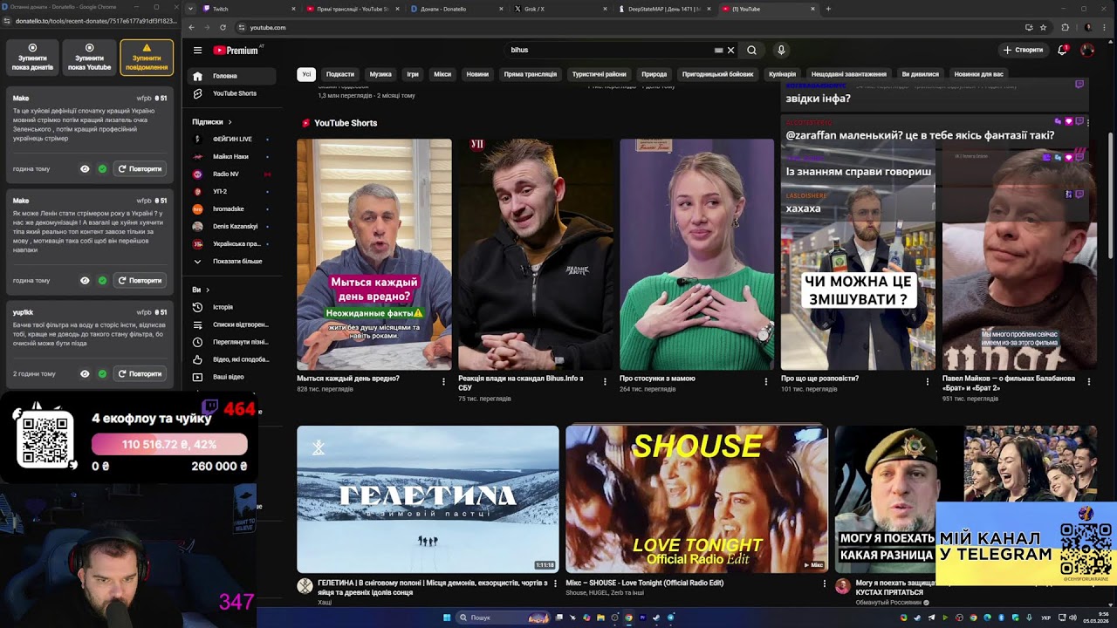The width and height of the screenshot is (1117, 628).
Task: Start voice search with microphone icon
Action: [x=781, y=51]
